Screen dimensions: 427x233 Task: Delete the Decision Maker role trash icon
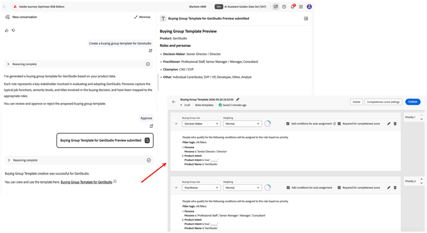pos(395,124)
